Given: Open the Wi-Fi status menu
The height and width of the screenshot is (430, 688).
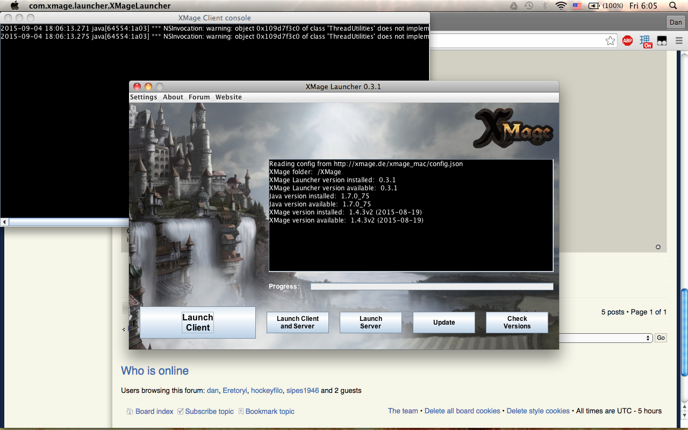Looking at the screenshot, I should click(x=561, y=6).
